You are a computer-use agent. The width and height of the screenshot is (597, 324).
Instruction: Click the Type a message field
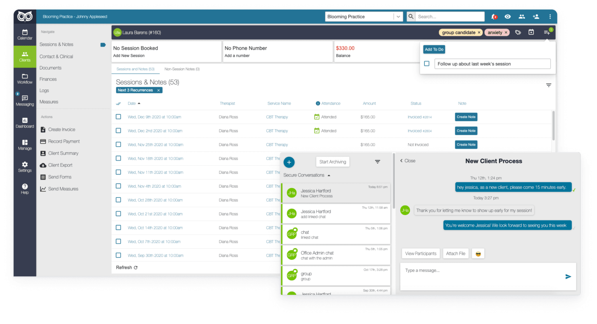[482, 270]
